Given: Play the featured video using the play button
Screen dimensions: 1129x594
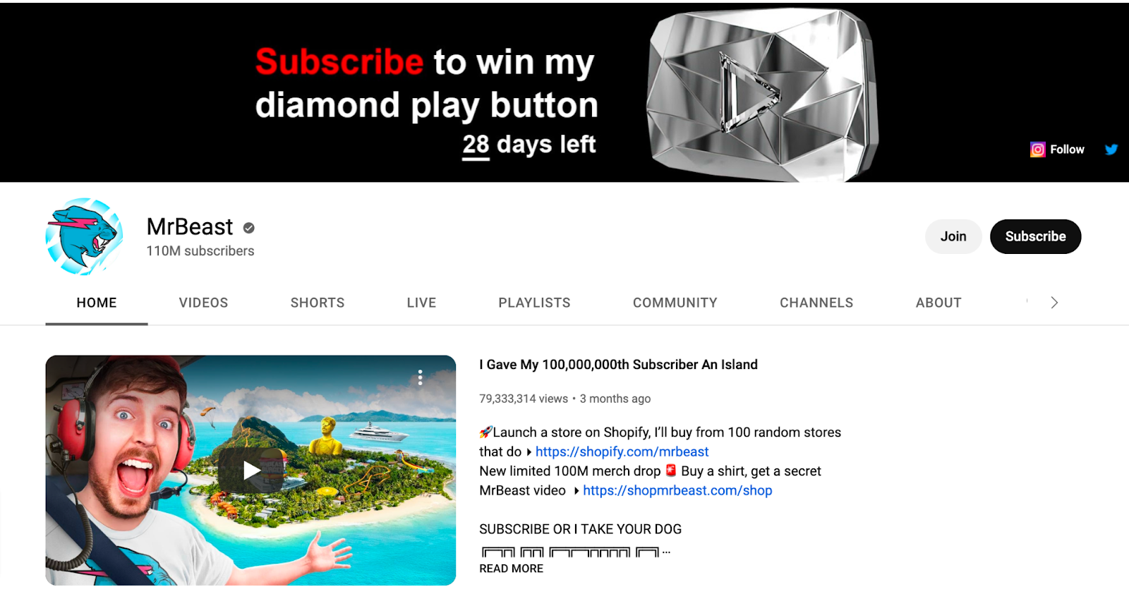Looking at the screenshot, I should coord(251,470).
